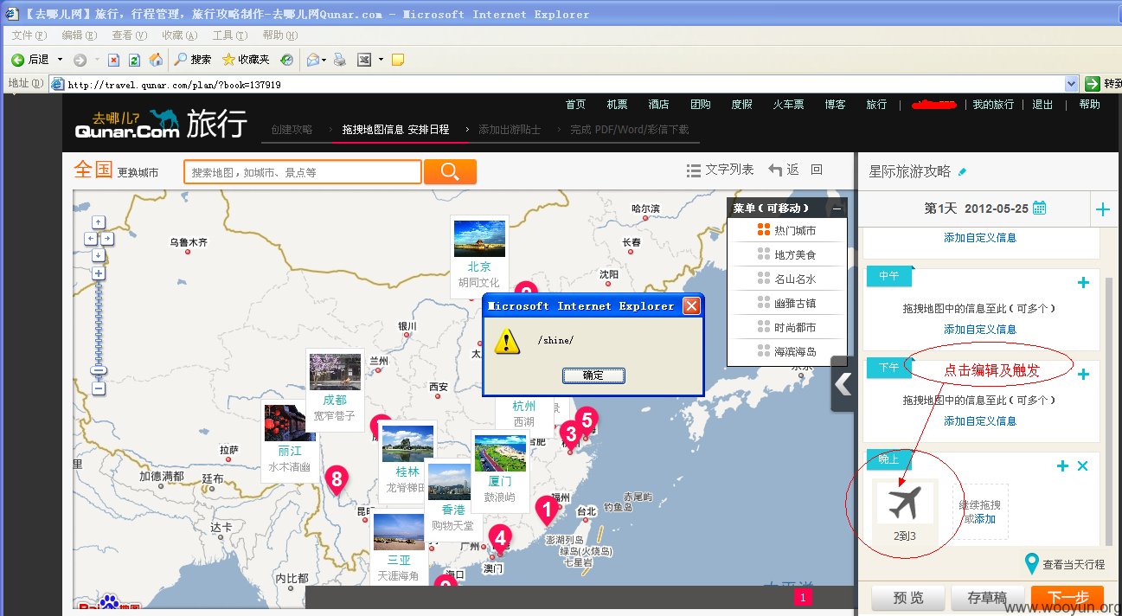The width and height of the screenshot is (1122, 616).
Task: Click the IE history icon
Action: pyautogui.click(x=286, y=60)
